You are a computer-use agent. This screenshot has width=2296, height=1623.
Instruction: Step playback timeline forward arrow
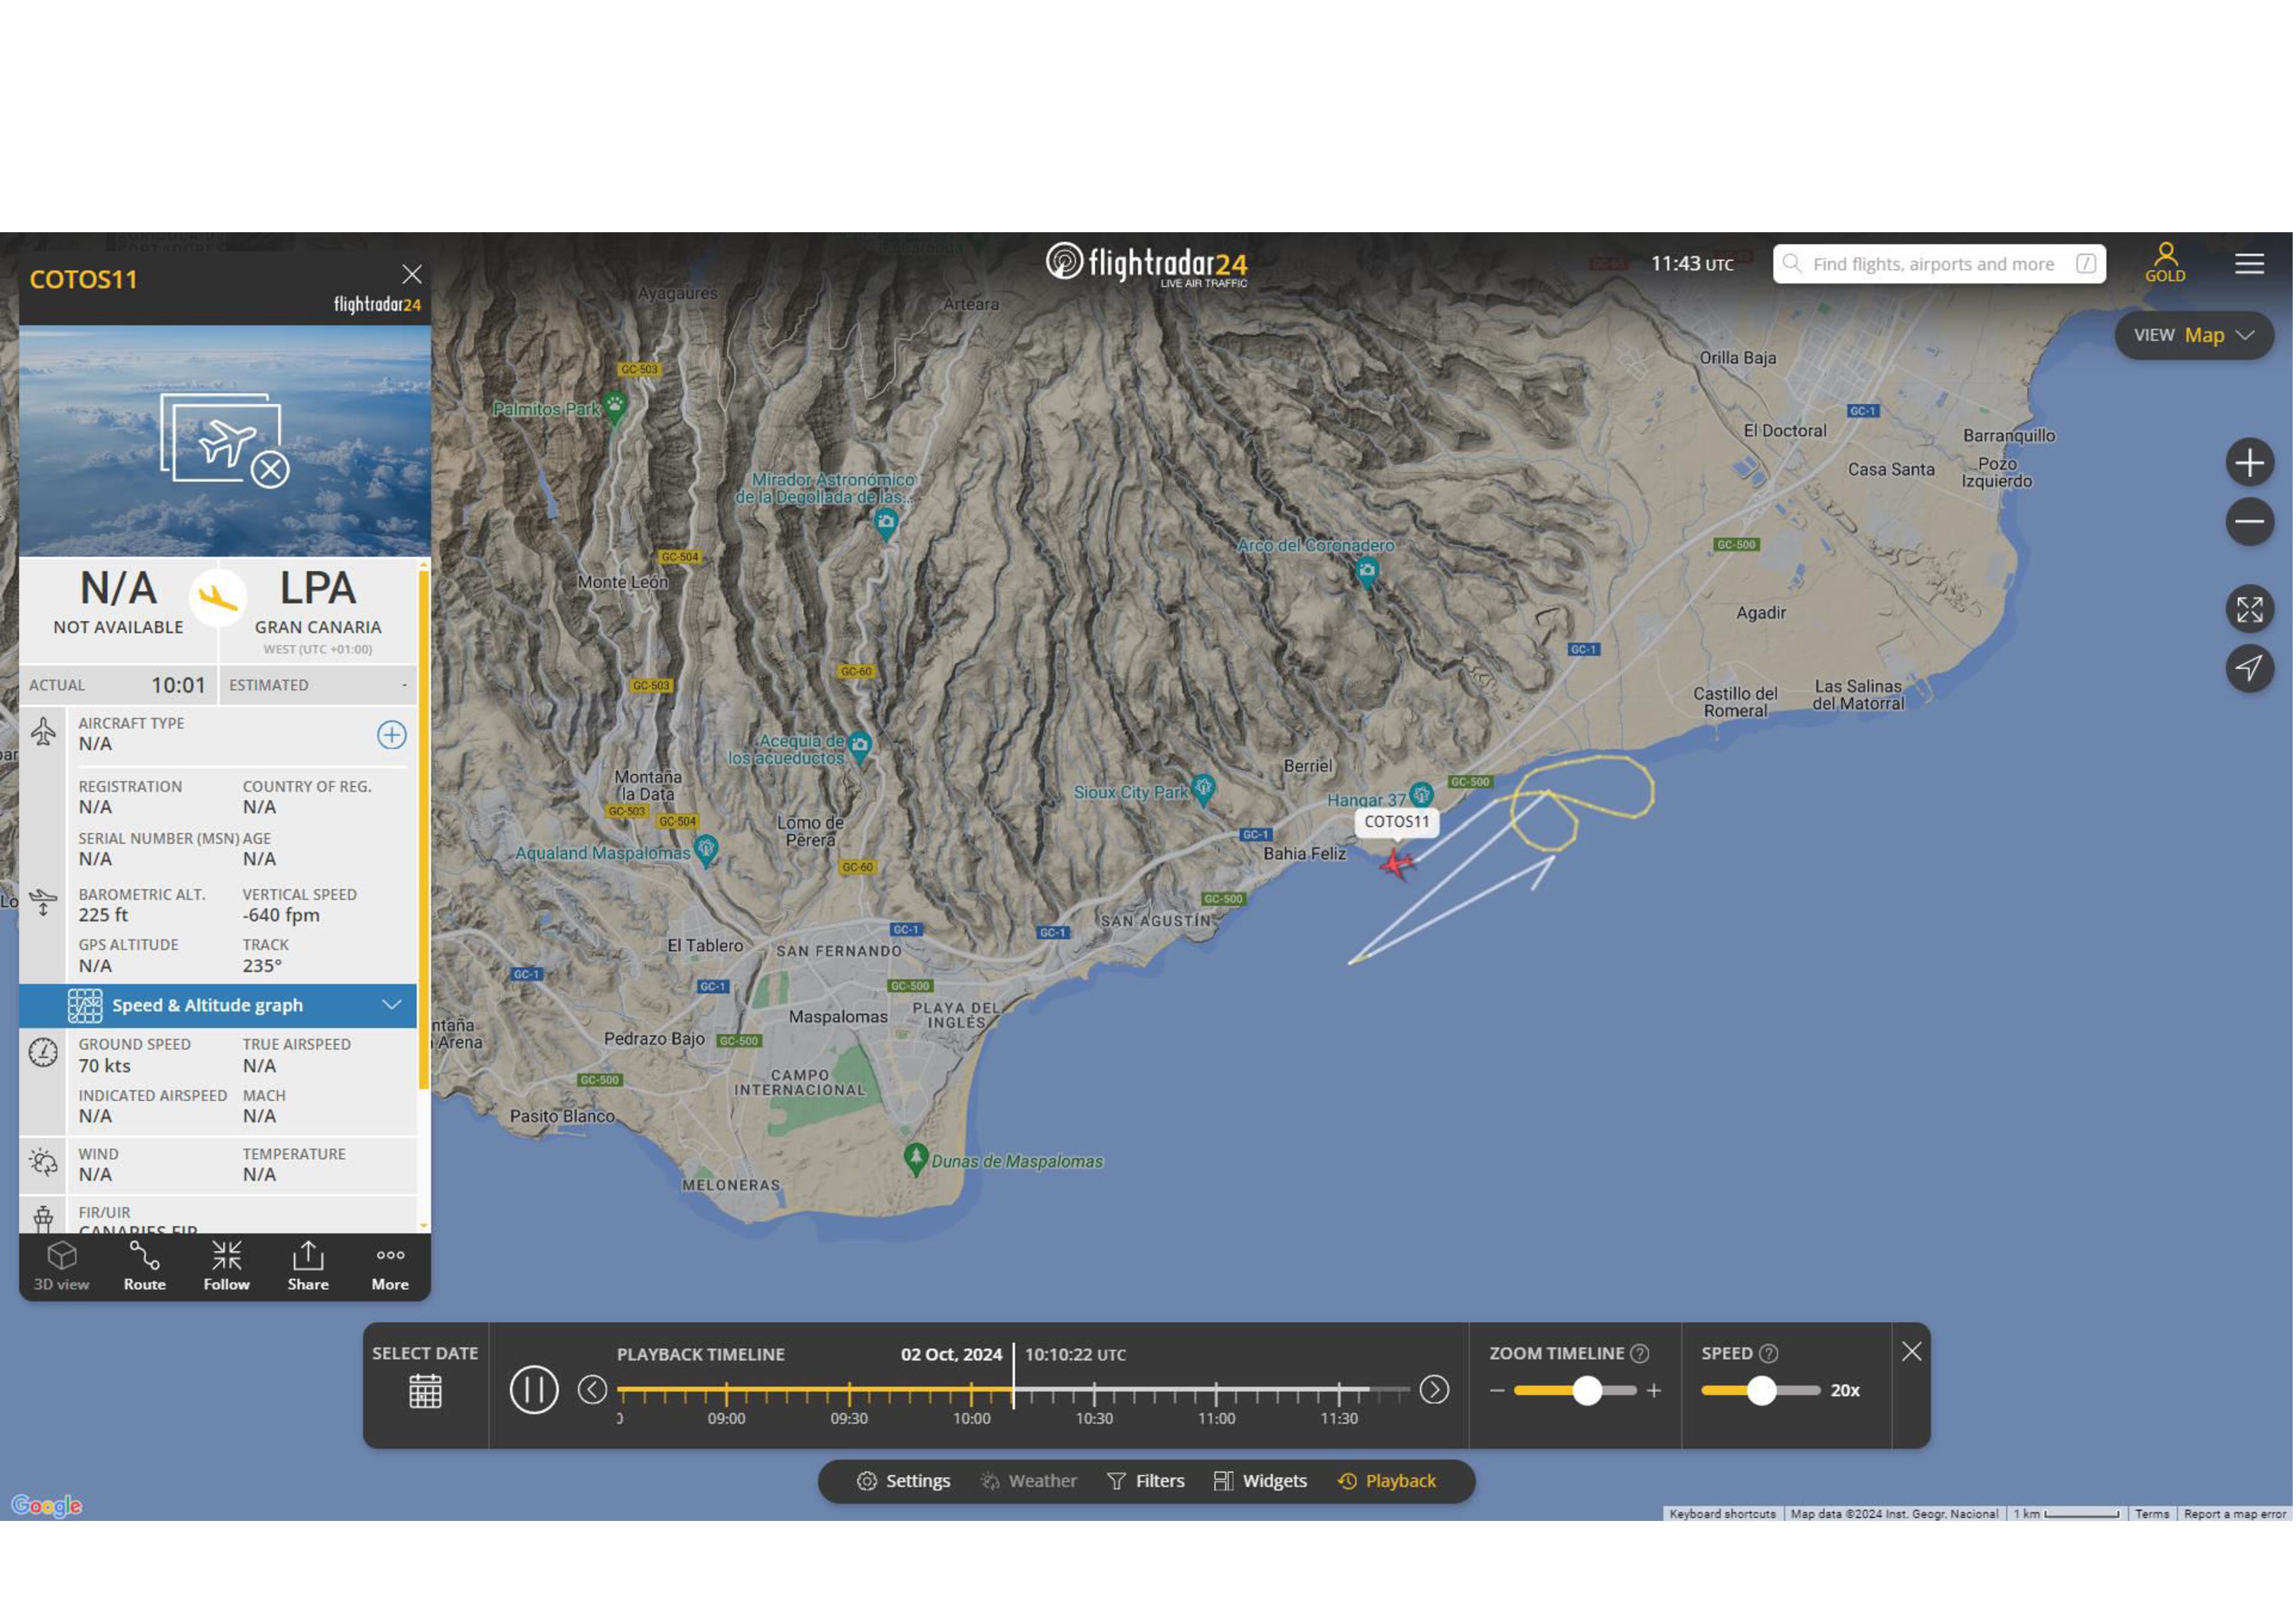pyautogui.click(x=1435, y=1390)
